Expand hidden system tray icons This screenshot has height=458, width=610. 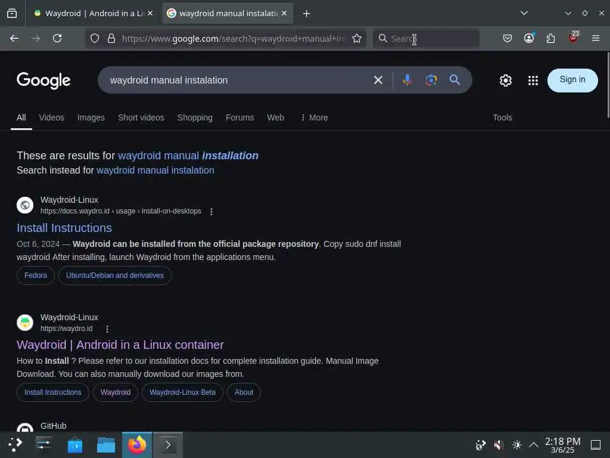[534, 445]
